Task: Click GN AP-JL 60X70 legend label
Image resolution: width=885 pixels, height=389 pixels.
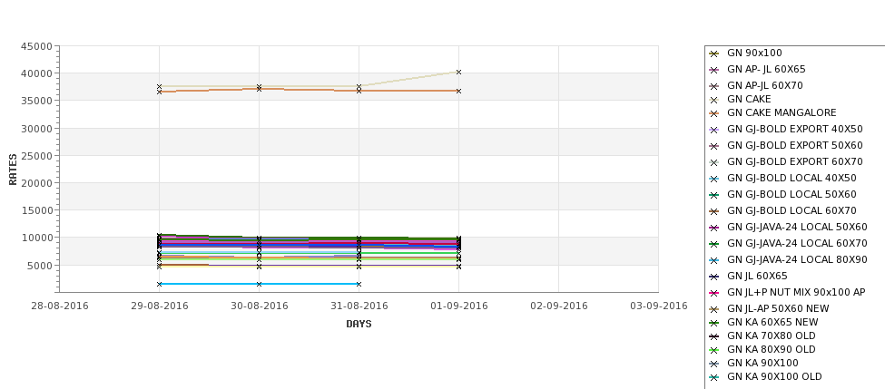Action: (x=764, y=86)
